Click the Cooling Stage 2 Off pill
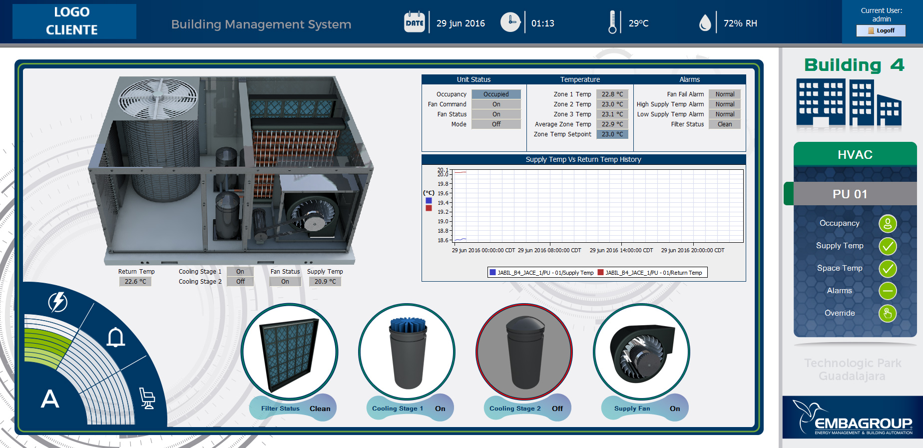This screenshot has height=448, width=923. pos(527,408)
